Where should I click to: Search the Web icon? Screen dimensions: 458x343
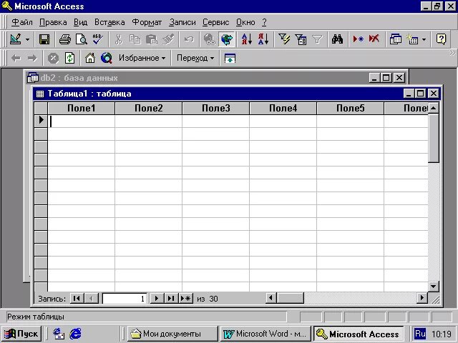(x=107, y=58)
